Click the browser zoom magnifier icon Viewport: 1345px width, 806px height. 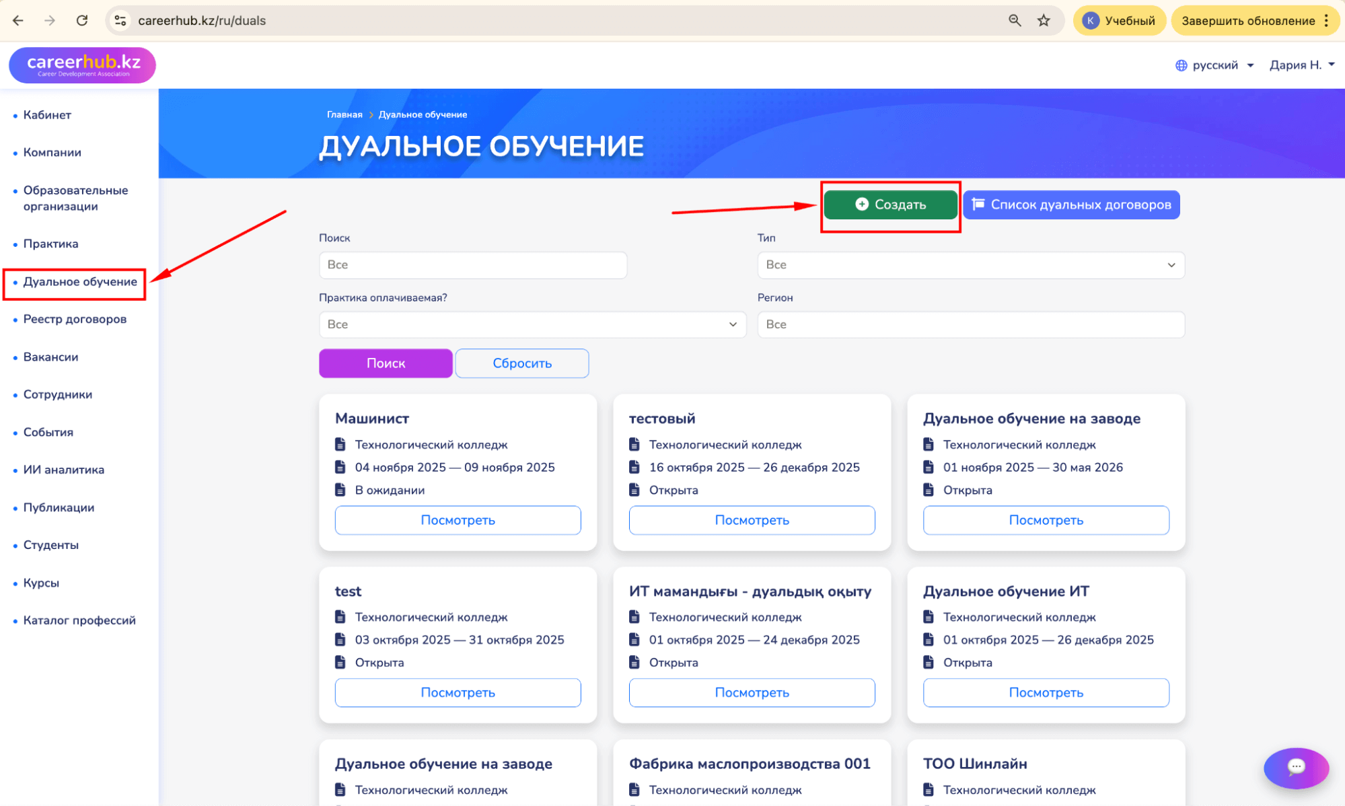tap(1015, 20)
